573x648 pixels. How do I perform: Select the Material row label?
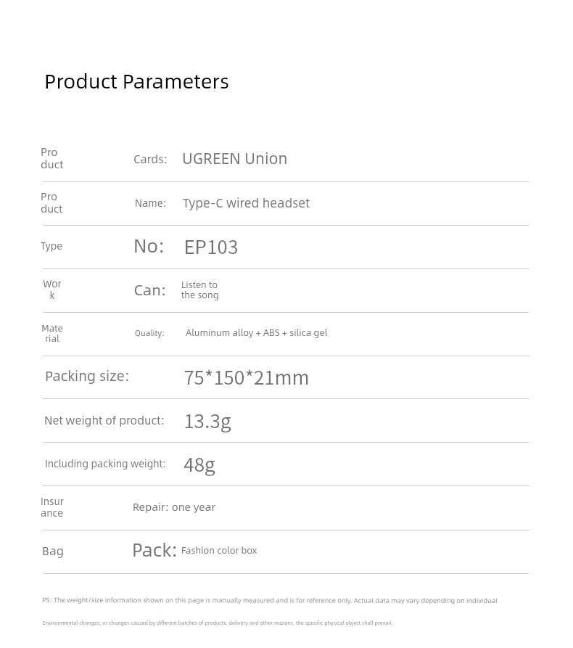(52, 334)
